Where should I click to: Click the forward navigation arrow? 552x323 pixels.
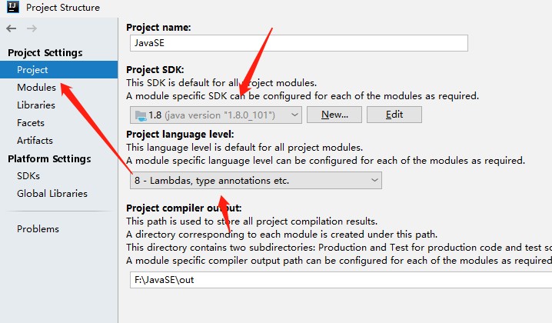[x=32, y=28]
